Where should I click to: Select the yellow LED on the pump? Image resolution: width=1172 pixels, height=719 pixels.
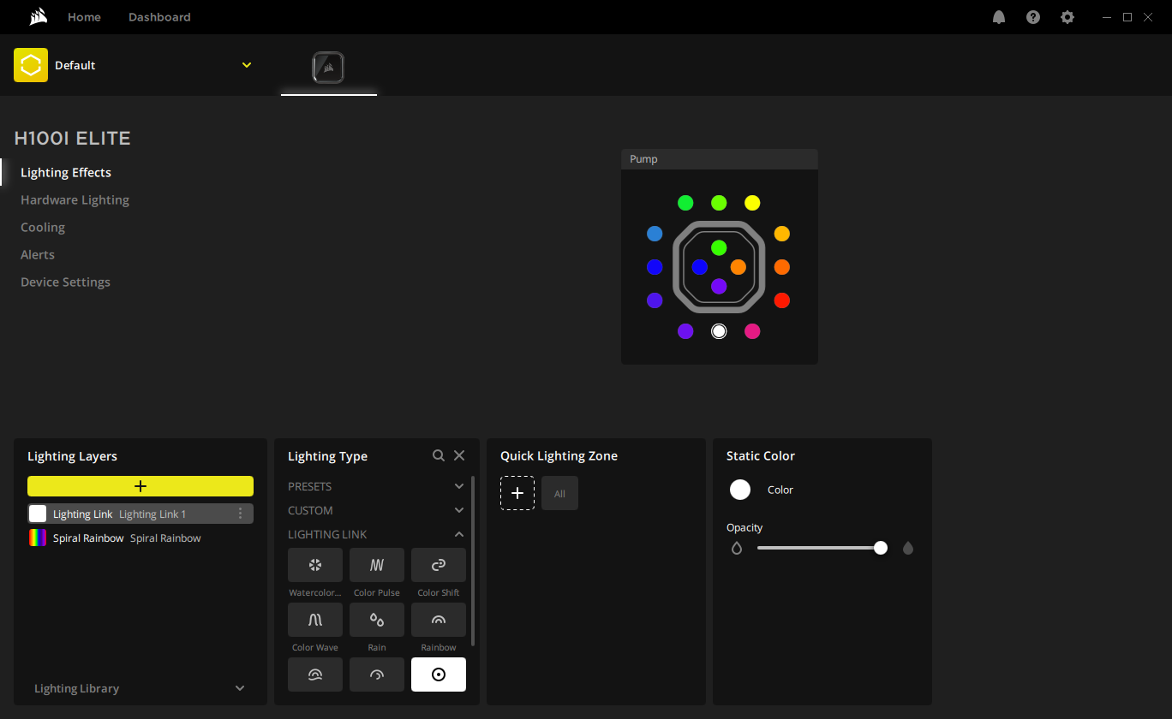752,203
